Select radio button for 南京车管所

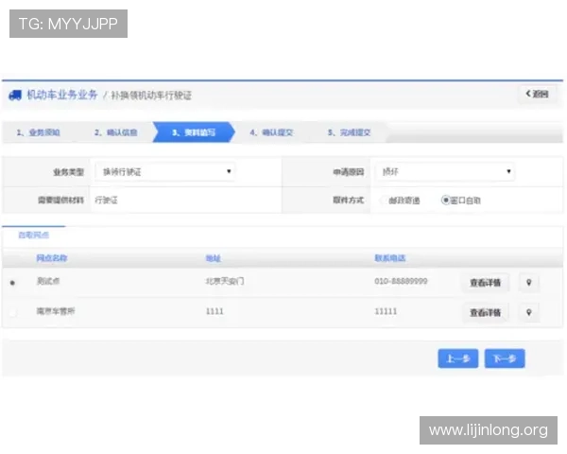(12, 312)
